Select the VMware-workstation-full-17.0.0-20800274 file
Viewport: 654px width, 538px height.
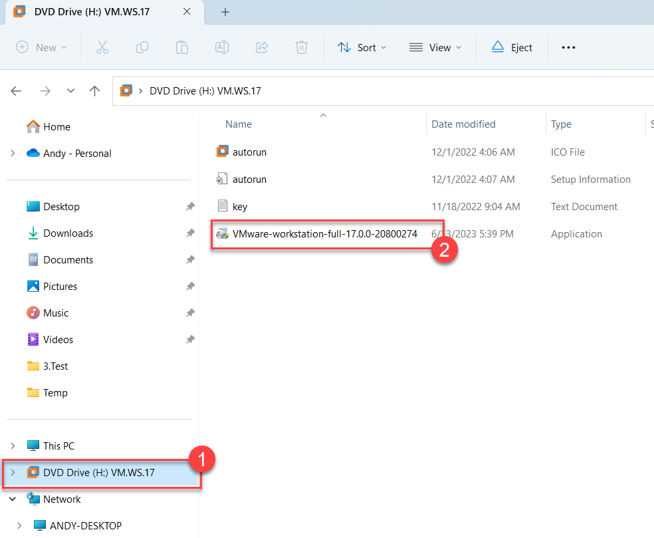point(324,234)
